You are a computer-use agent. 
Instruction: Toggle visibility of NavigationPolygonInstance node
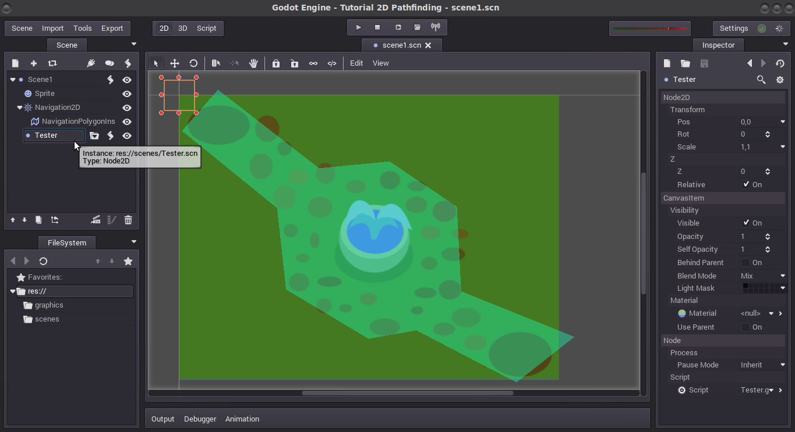tap(127, 122)
